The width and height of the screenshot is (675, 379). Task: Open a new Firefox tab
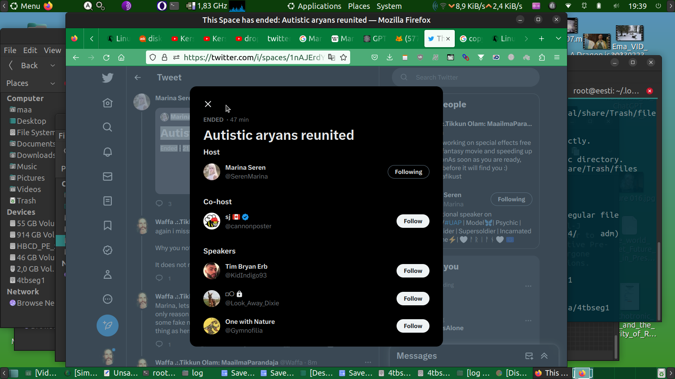(x=542, y=39)
